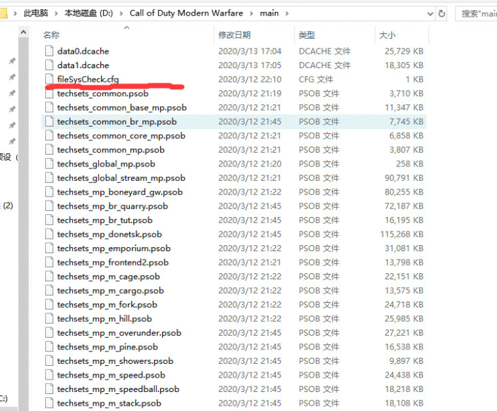Click the fileSysCheck.cfg file icon
The image size is (497, 411).
click(49, 79)
